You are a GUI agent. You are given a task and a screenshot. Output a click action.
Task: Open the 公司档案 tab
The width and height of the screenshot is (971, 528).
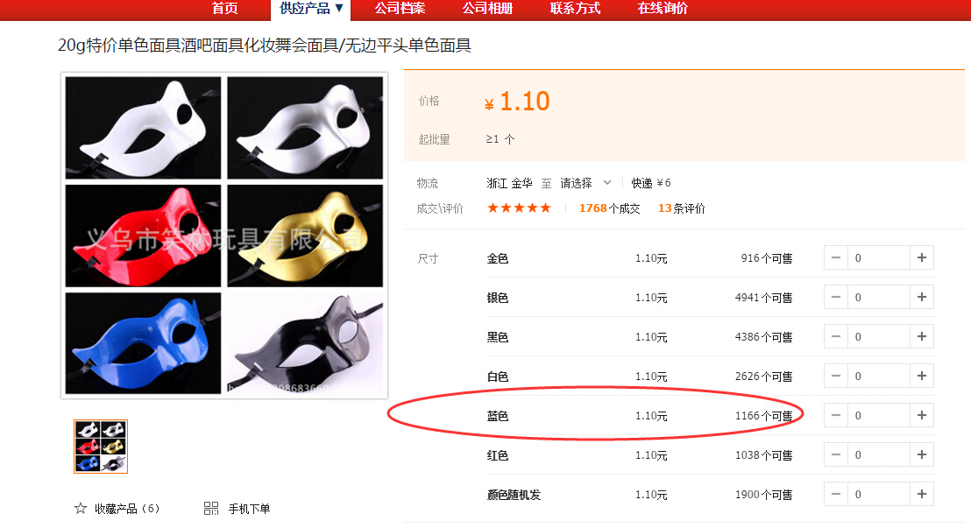[400, 9]
